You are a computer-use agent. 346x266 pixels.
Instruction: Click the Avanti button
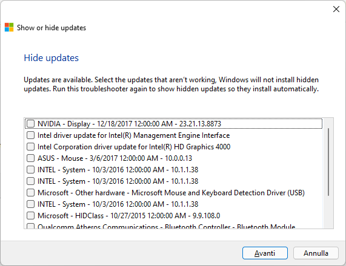[265, 253]
